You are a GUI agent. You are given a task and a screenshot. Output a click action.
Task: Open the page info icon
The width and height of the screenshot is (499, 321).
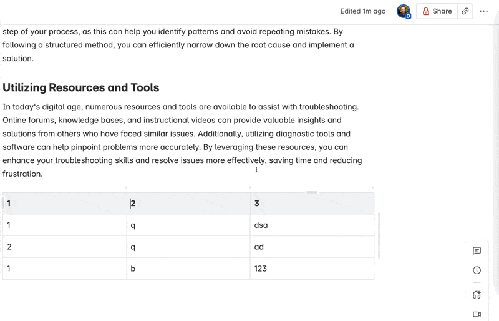pos(477,270)
